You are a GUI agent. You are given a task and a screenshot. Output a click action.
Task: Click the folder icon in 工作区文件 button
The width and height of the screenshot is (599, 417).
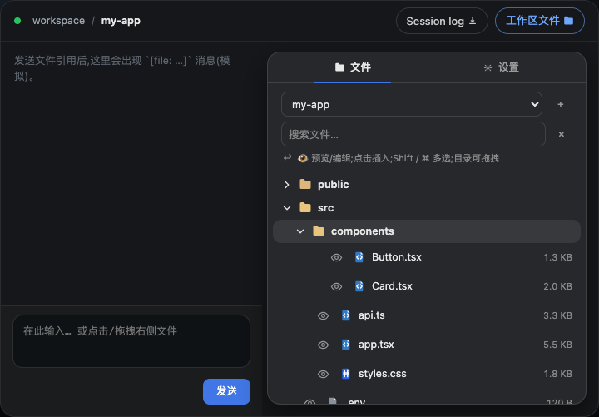[x=568, y=21]
